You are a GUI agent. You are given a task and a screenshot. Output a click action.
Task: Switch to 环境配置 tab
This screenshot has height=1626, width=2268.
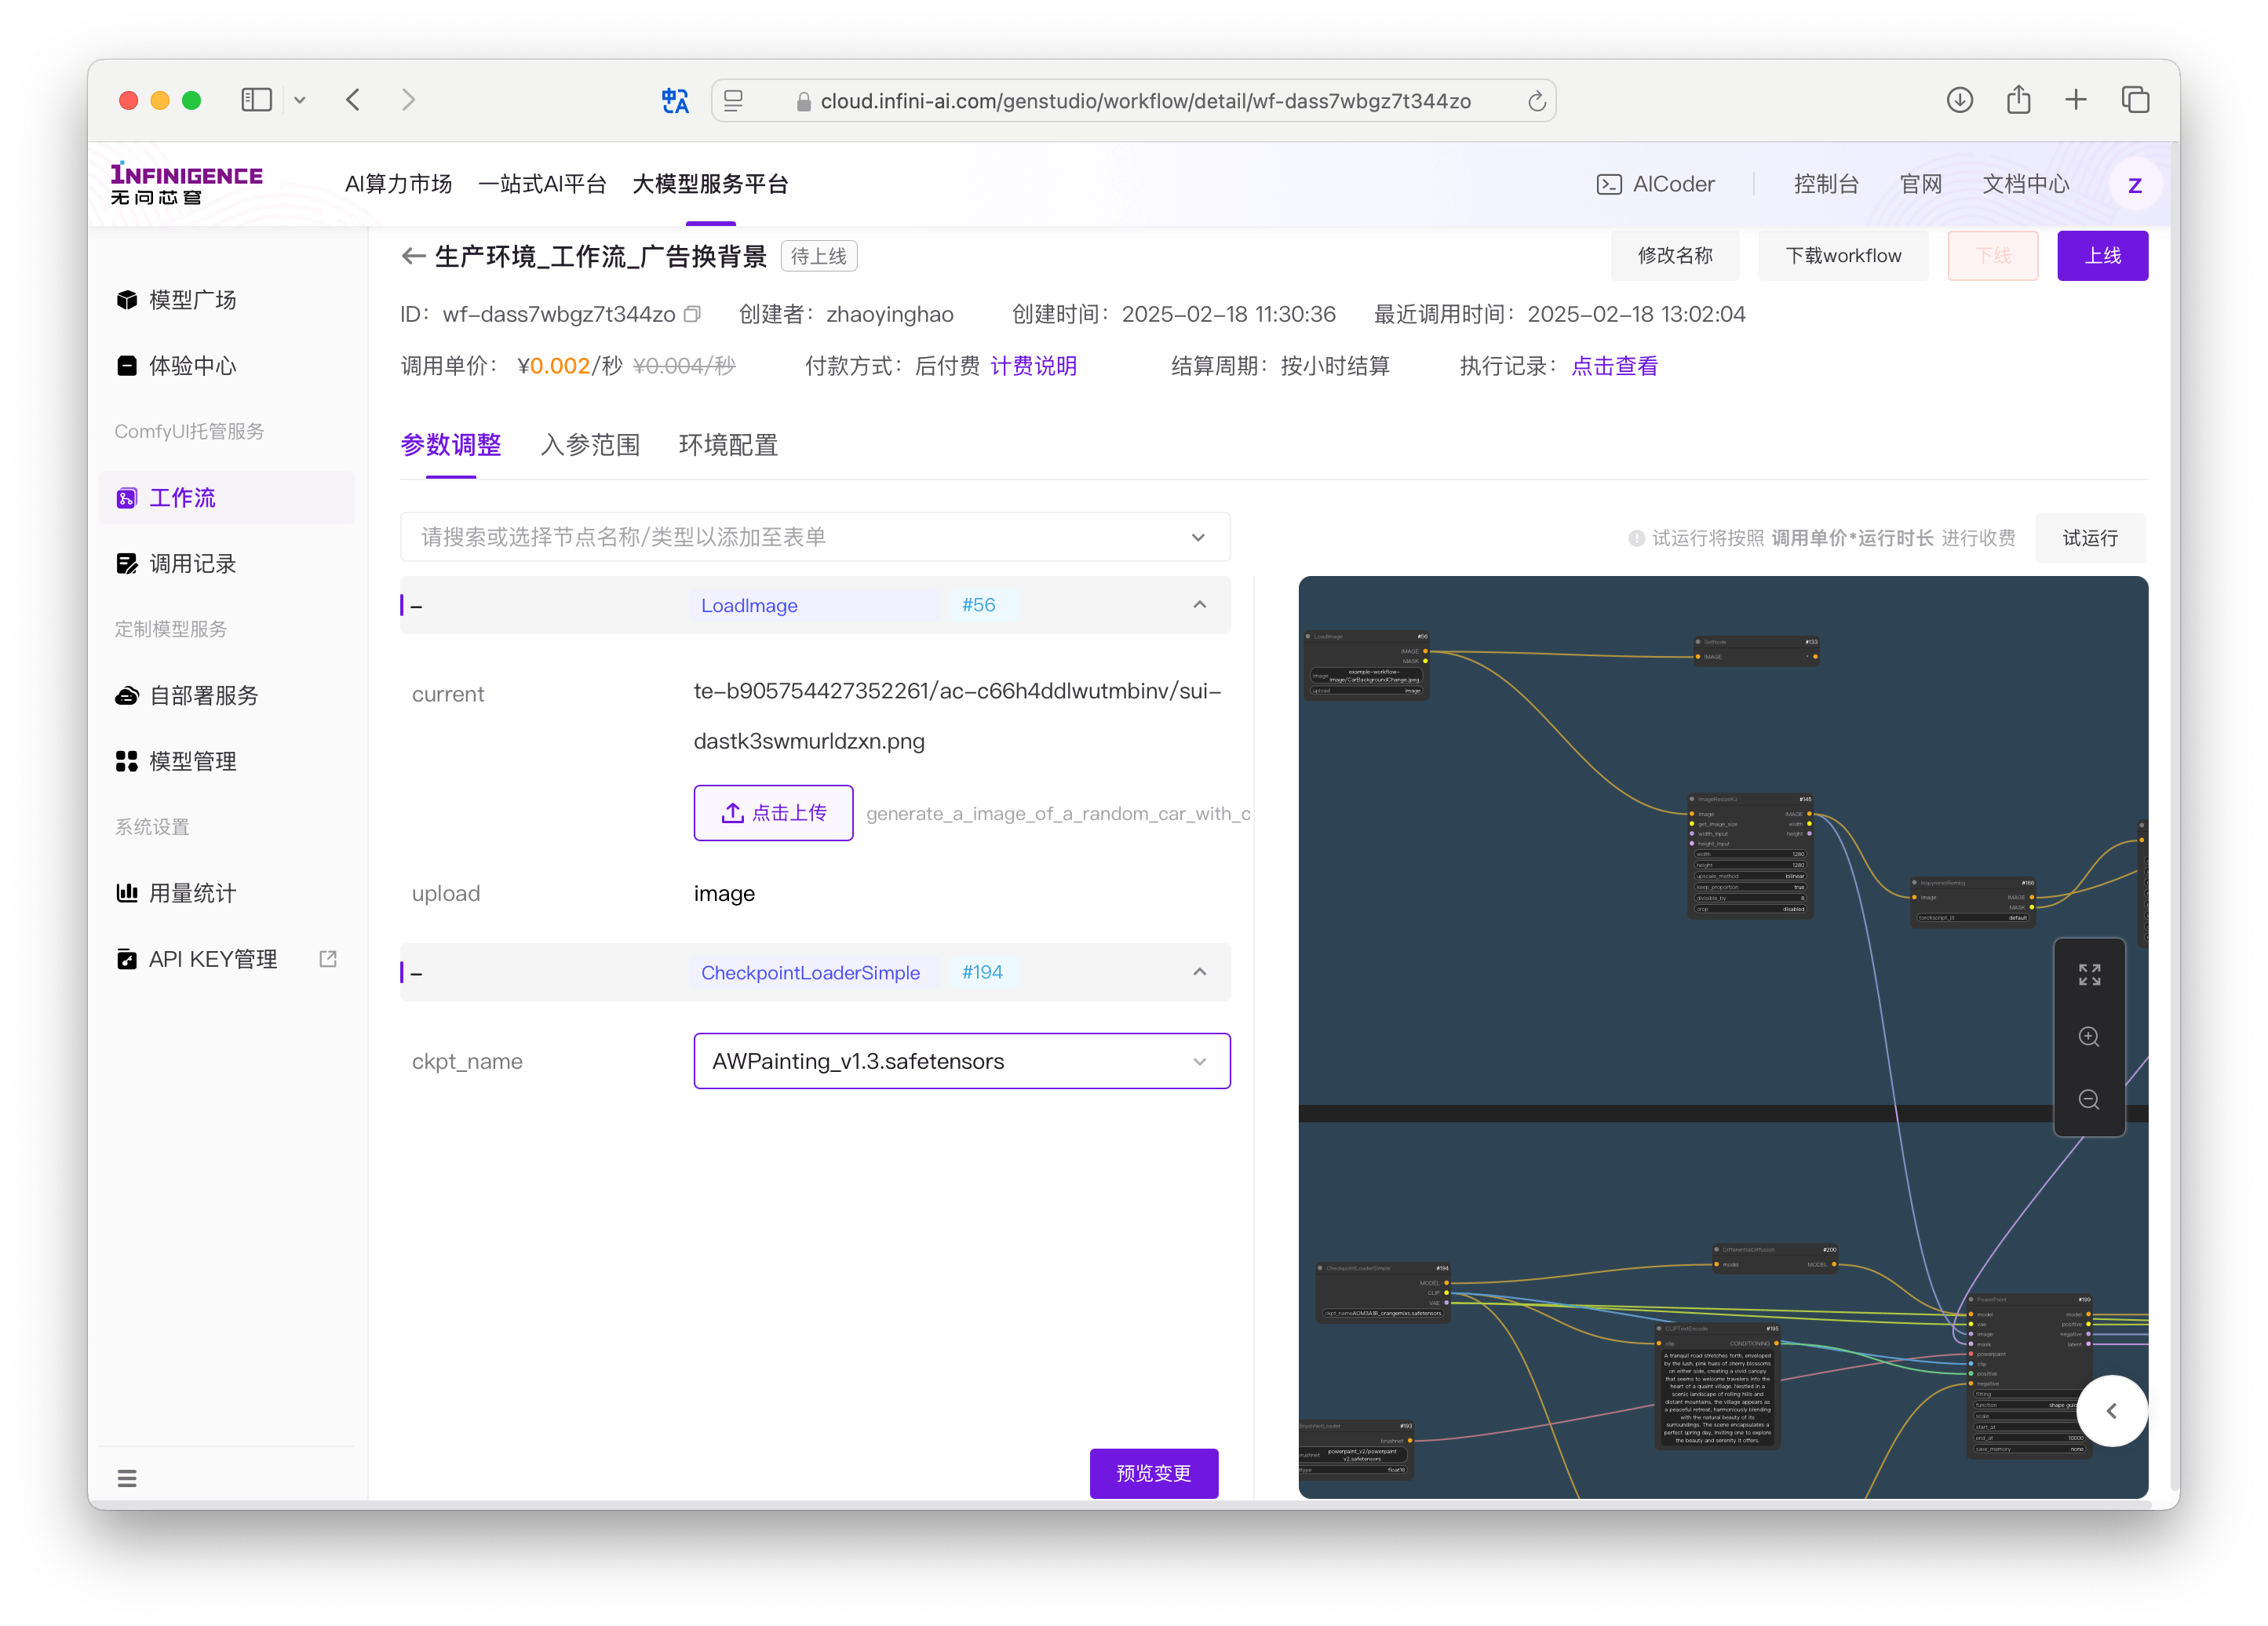728,445
